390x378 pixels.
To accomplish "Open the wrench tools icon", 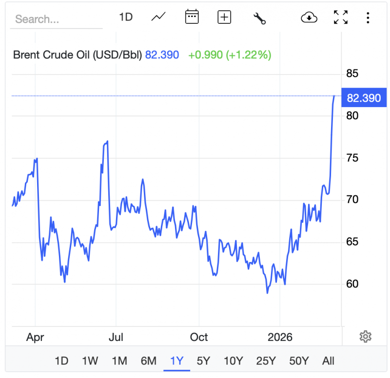I will 259,18.
